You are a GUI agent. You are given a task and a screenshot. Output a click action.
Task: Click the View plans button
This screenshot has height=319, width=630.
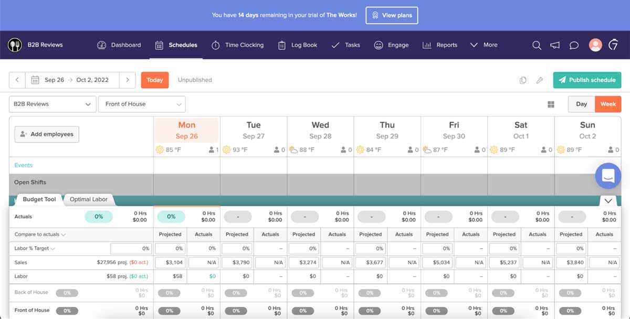392,15
